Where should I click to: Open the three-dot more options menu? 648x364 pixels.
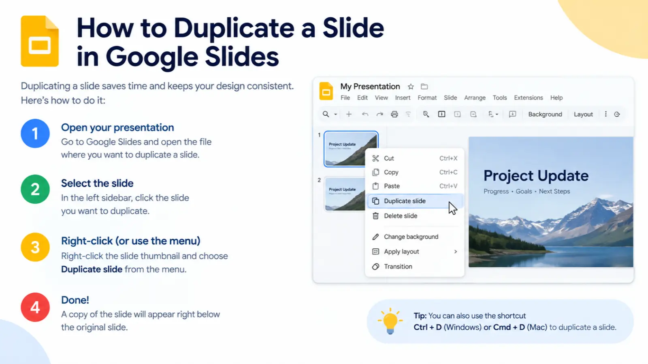(606, 114)
